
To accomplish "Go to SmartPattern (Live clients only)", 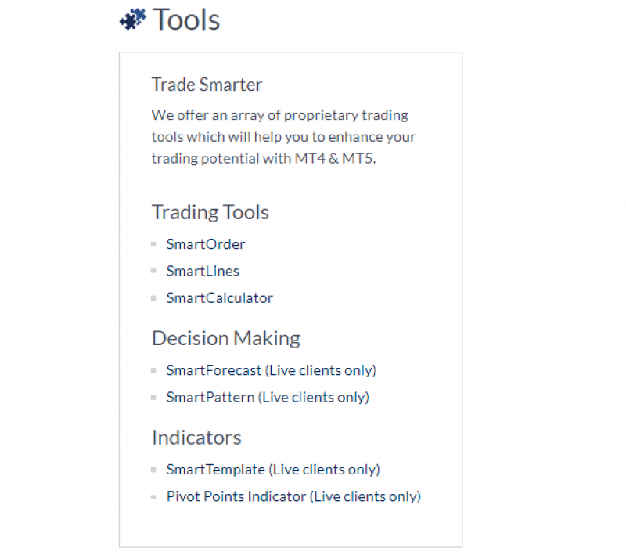I will coord(268,398).
